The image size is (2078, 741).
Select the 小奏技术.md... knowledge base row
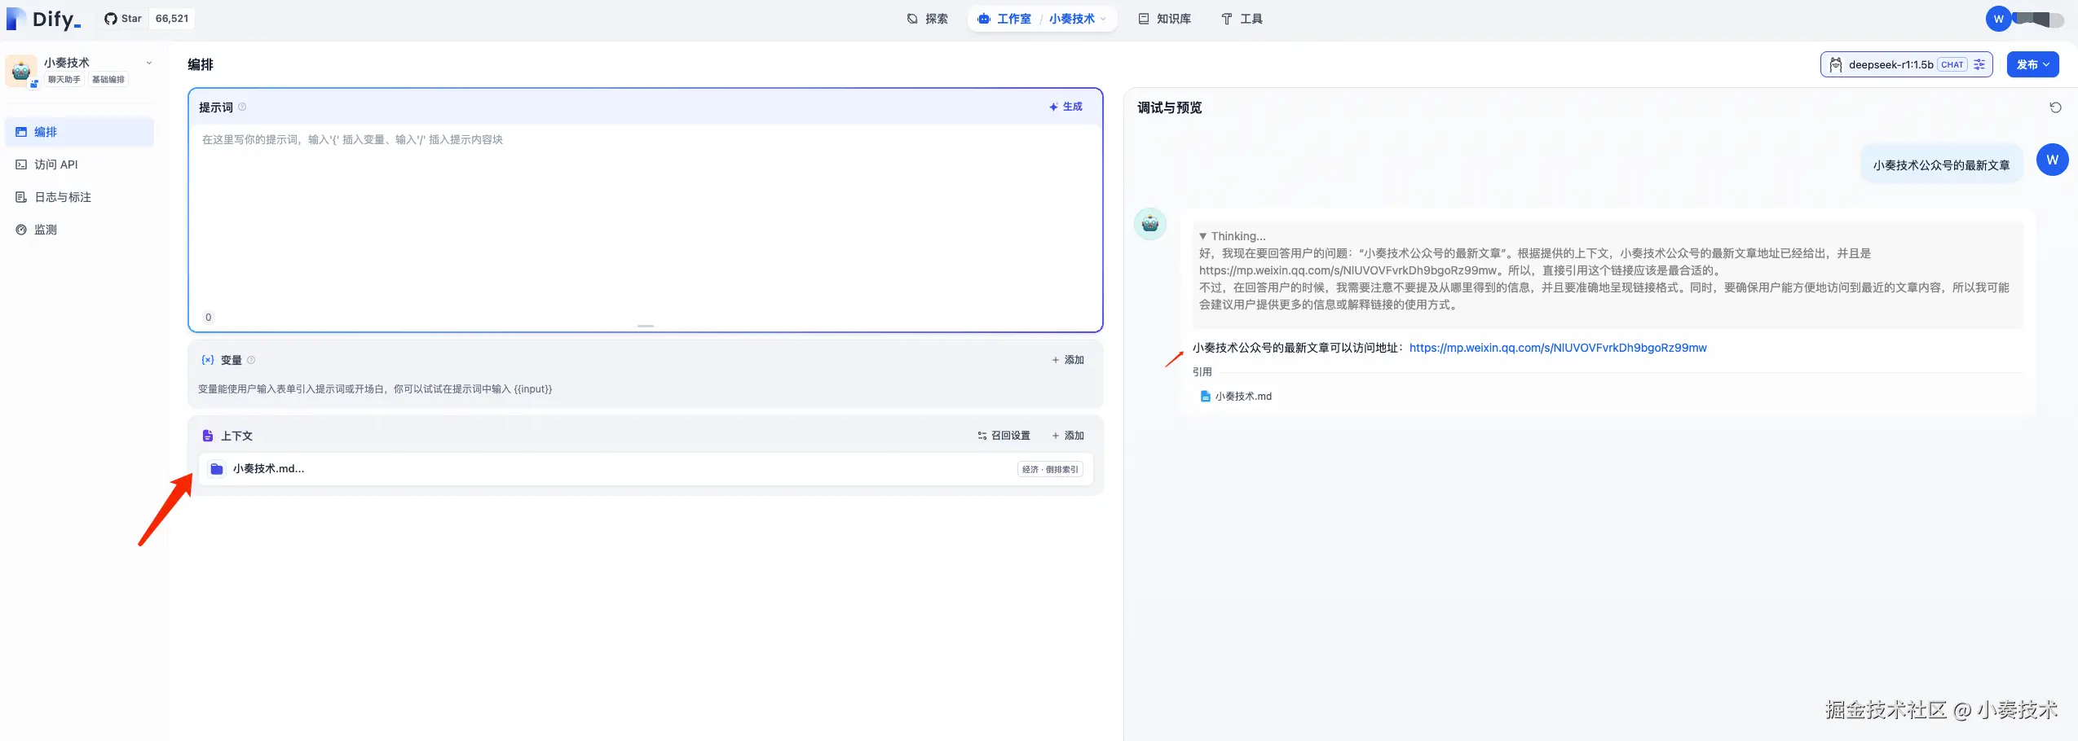pos(645,469)
